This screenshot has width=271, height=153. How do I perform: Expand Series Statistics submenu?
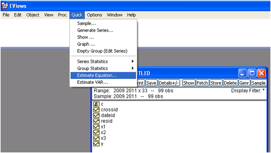tap(104, 61)
